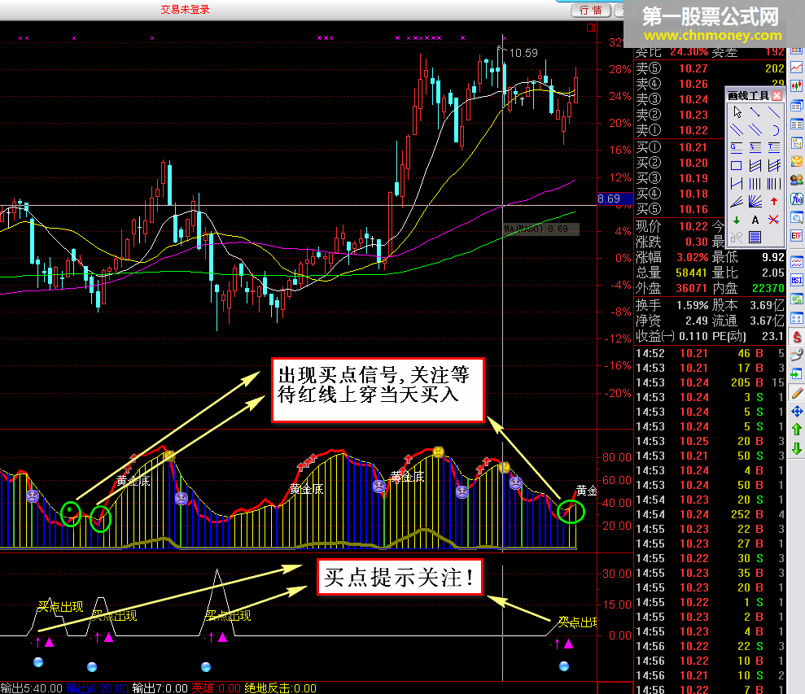Select the T periodic line tool

pos(774,148)
